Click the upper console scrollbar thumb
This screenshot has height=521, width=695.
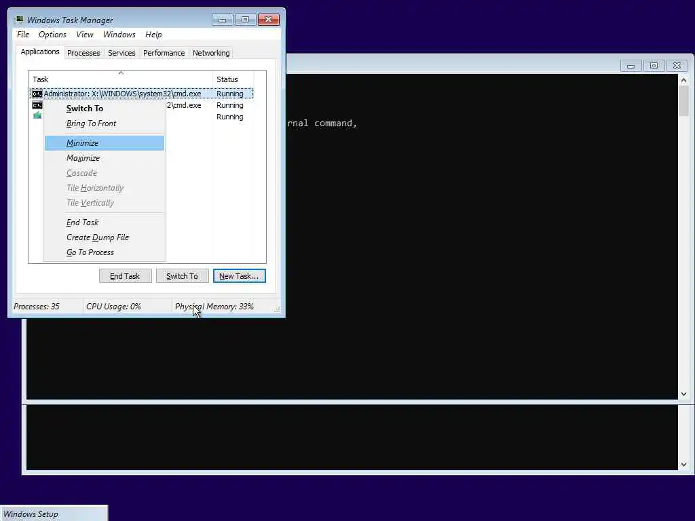[683, 101]
